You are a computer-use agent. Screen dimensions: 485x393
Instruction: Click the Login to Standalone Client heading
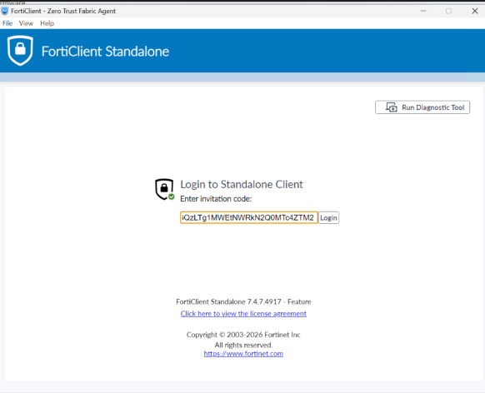pyautogui.click(x=242, y=184)
